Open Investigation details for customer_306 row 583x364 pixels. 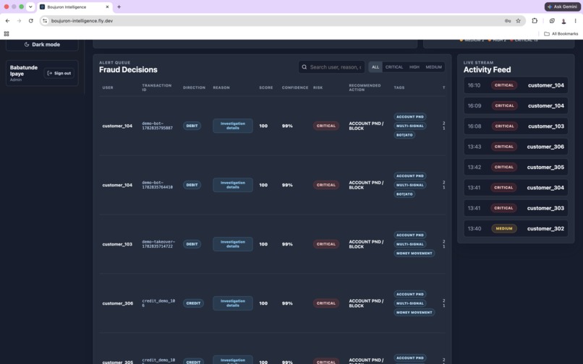233,303
